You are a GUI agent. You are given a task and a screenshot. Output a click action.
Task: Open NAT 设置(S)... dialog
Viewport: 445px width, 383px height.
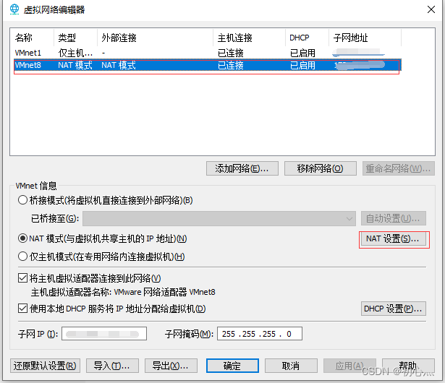(x=394, y=238)
